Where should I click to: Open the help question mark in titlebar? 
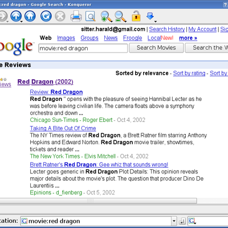225,5
